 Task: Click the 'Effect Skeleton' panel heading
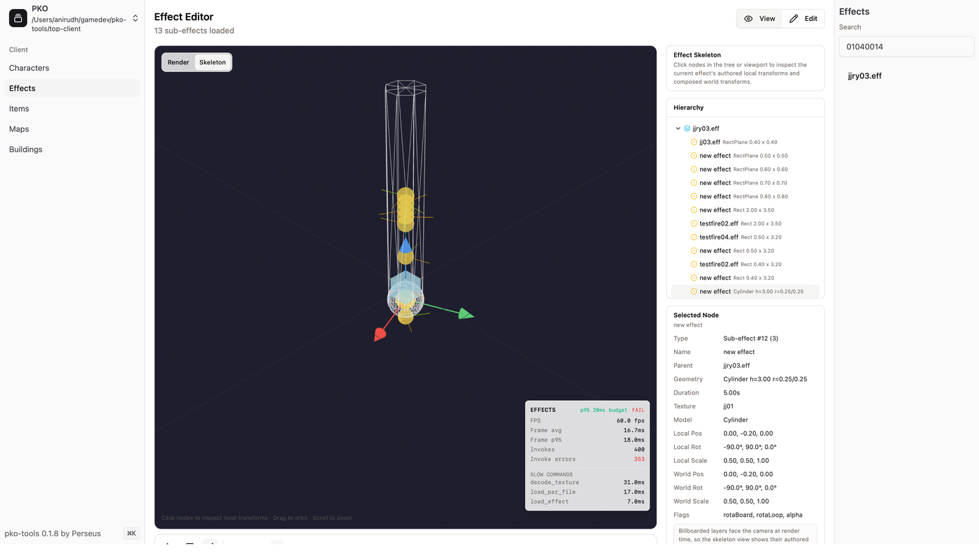click(697, 55)
